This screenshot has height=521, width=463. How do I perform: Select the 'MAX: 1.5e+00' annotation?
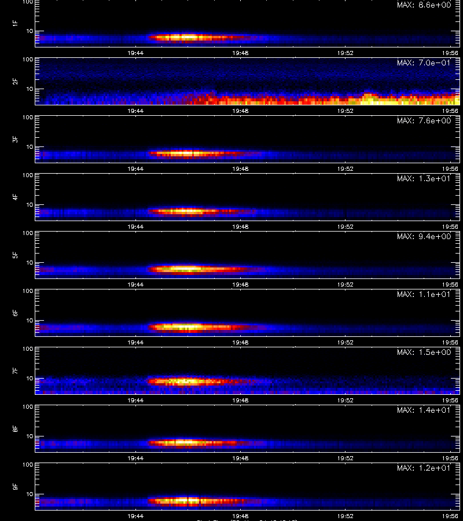(424, 352)
